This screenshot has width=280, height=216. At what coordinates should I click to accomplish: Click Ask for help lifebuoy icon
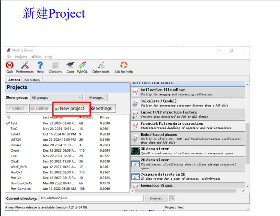click(x=123, y=65)
